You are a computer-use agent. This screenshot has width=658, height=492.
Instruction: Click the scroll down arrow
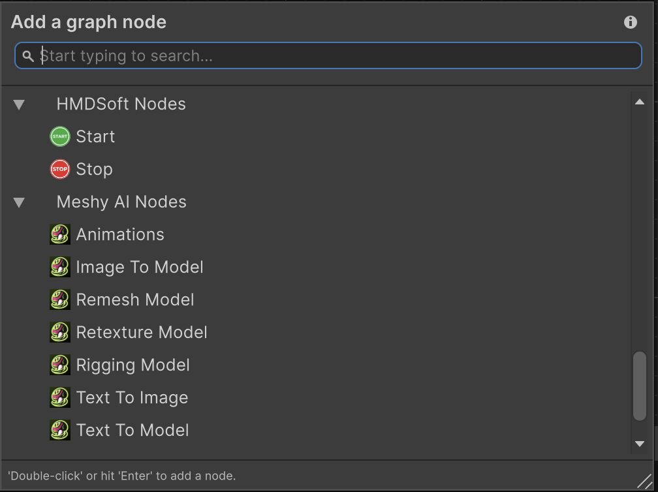(x=640, y=444)
